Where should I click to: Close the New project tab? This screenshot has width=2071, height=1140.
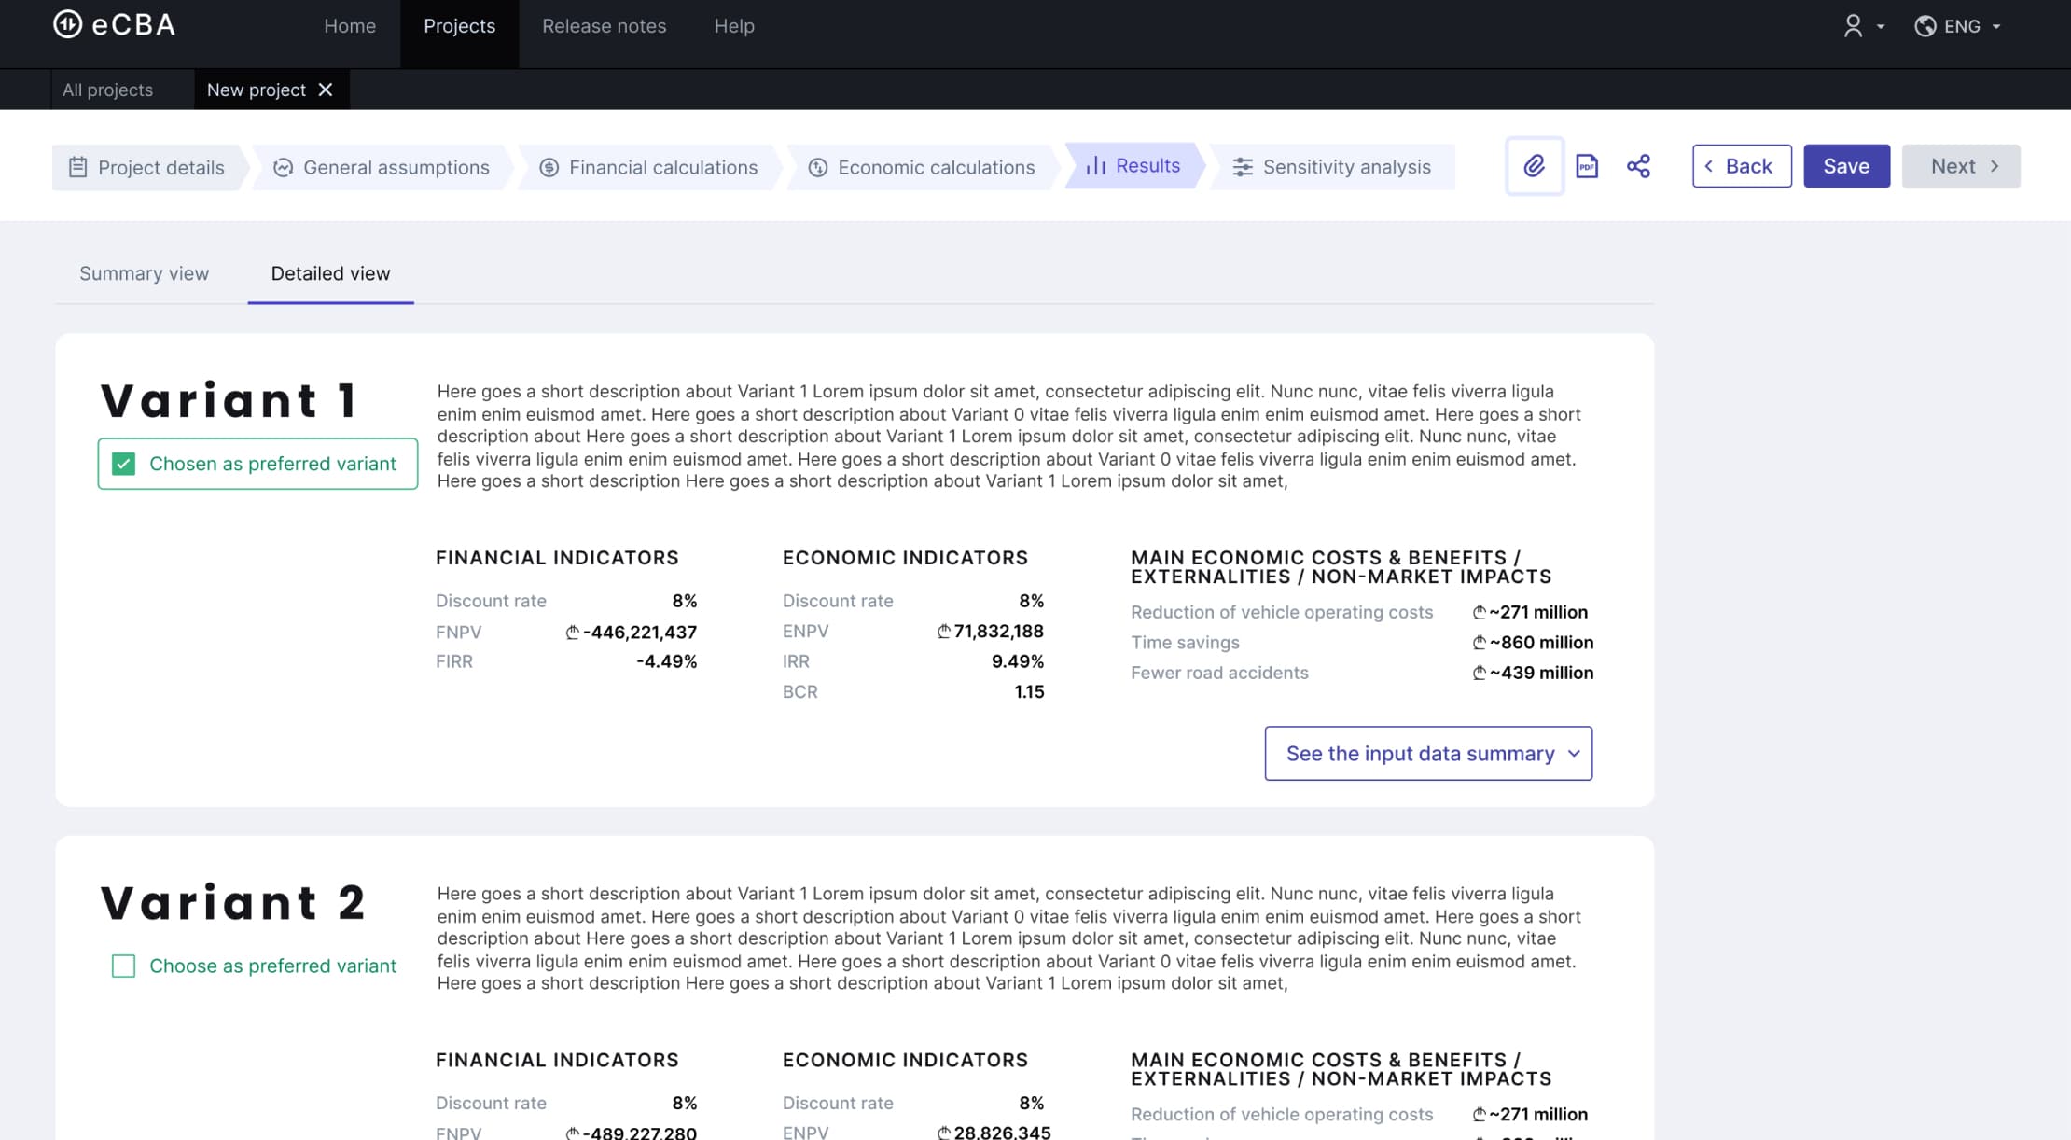coord(326,90)
